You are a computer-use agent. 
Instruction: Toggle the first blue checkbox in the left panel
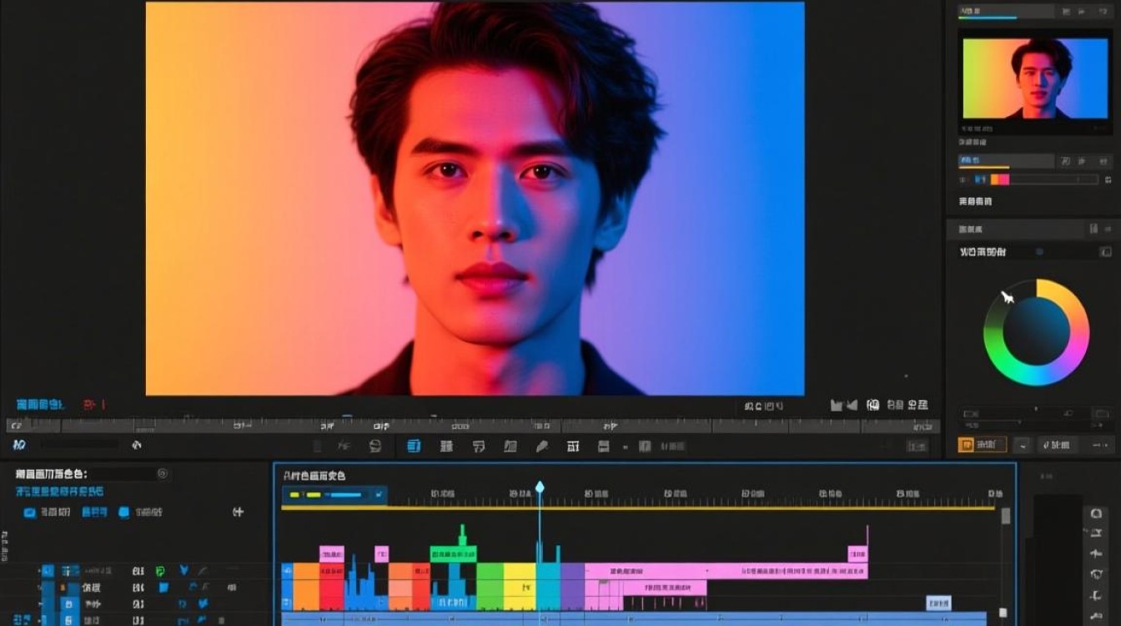click(30, 512)
